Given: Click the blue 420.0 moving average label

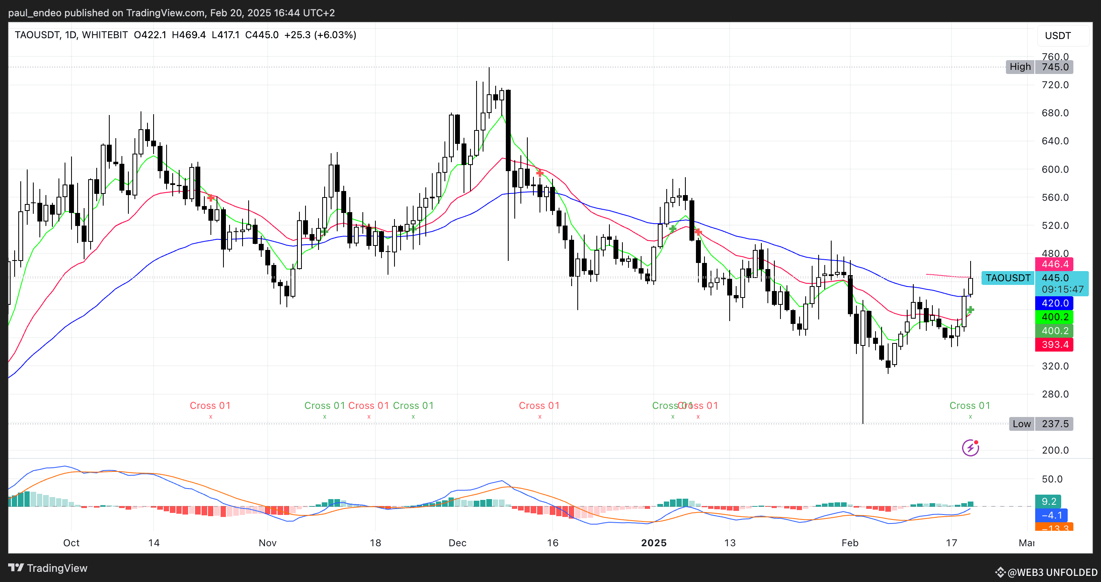Looking at the screenshot, I should (x=1054, y=303).
